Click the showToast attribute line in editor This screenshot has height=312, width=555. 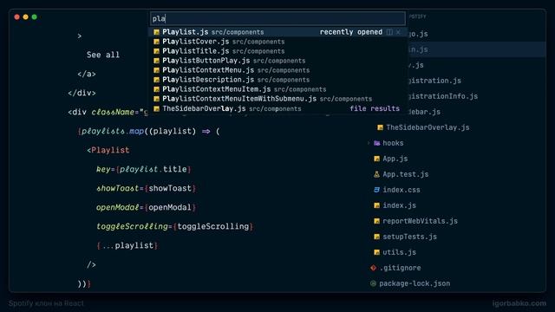click(146, 188)
